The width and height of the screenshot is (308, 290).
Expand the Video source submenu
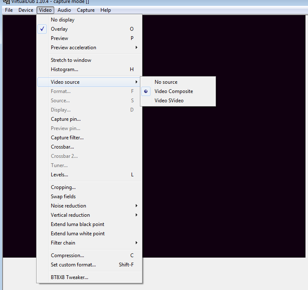point(90,82)
